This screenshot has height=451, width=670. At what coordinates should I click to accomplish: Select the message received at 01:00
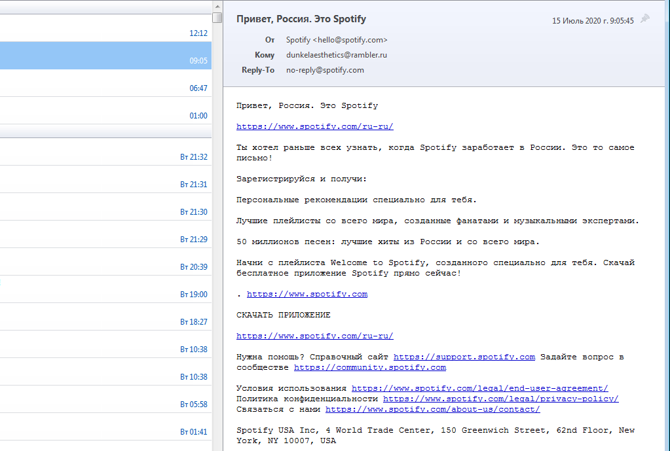point(105,111)
